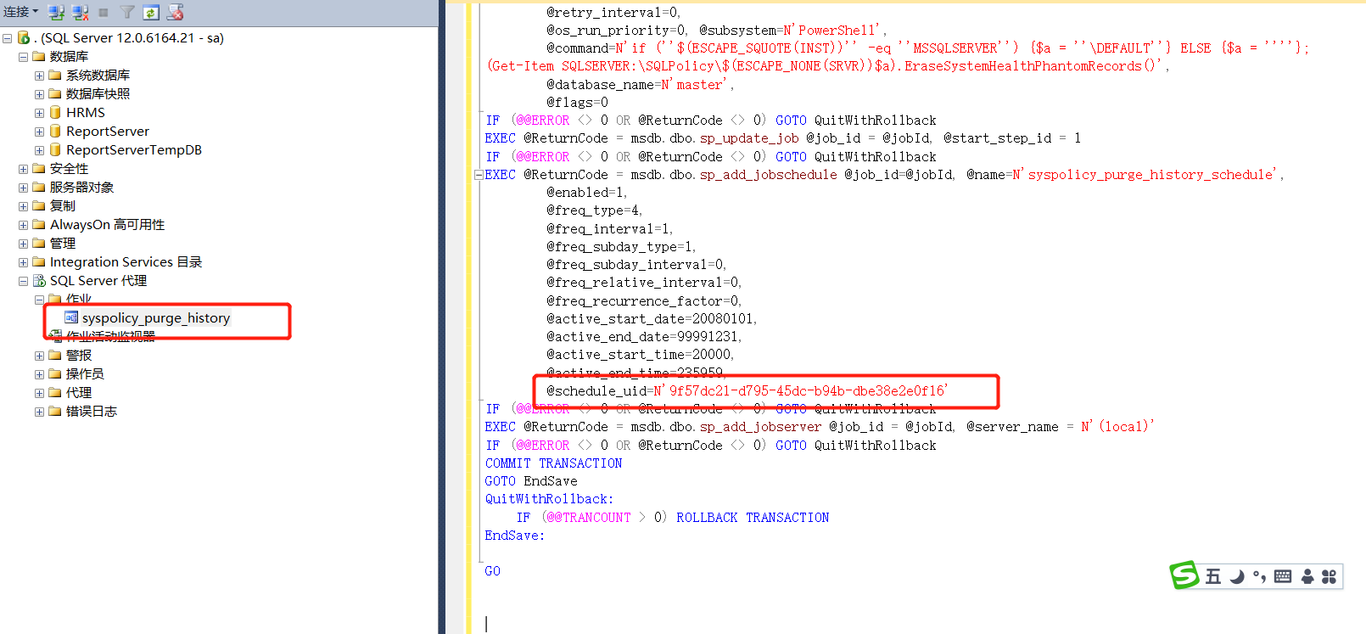This screenshot has height=634, width=1366.
Task: Open the 连接 dropdown in Object Explorer
Action: 21,12
